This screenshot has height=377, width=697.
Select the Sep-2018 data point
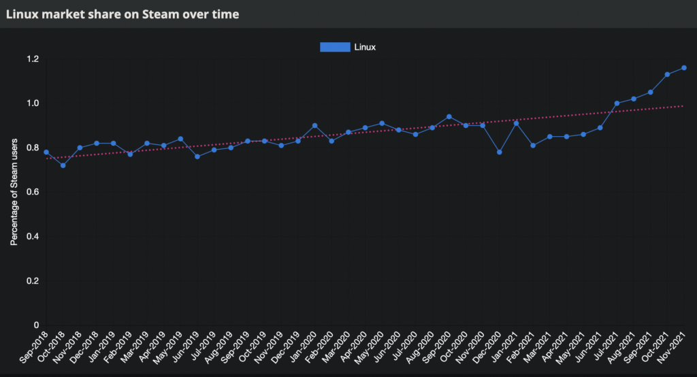click(x=46, y=152)
